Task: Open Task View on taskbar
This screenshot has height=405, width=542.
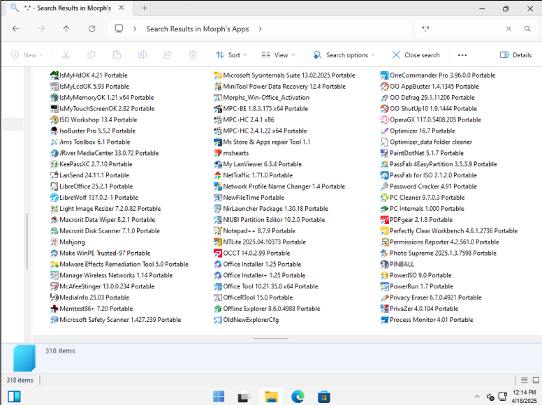Action: (244, 397)
